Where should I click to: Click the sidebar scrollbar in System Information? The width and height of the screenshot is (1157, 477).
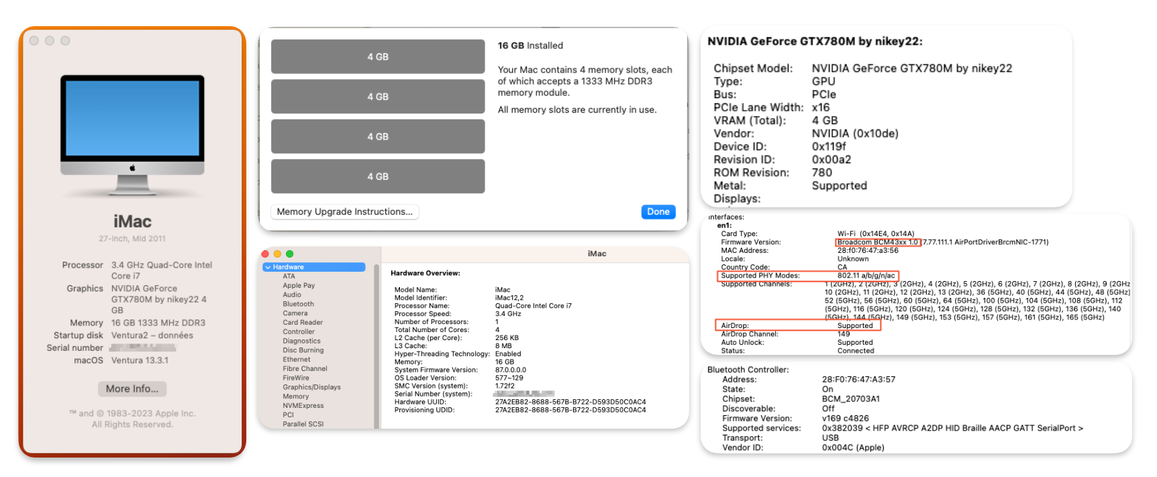(x=376, y=346)
